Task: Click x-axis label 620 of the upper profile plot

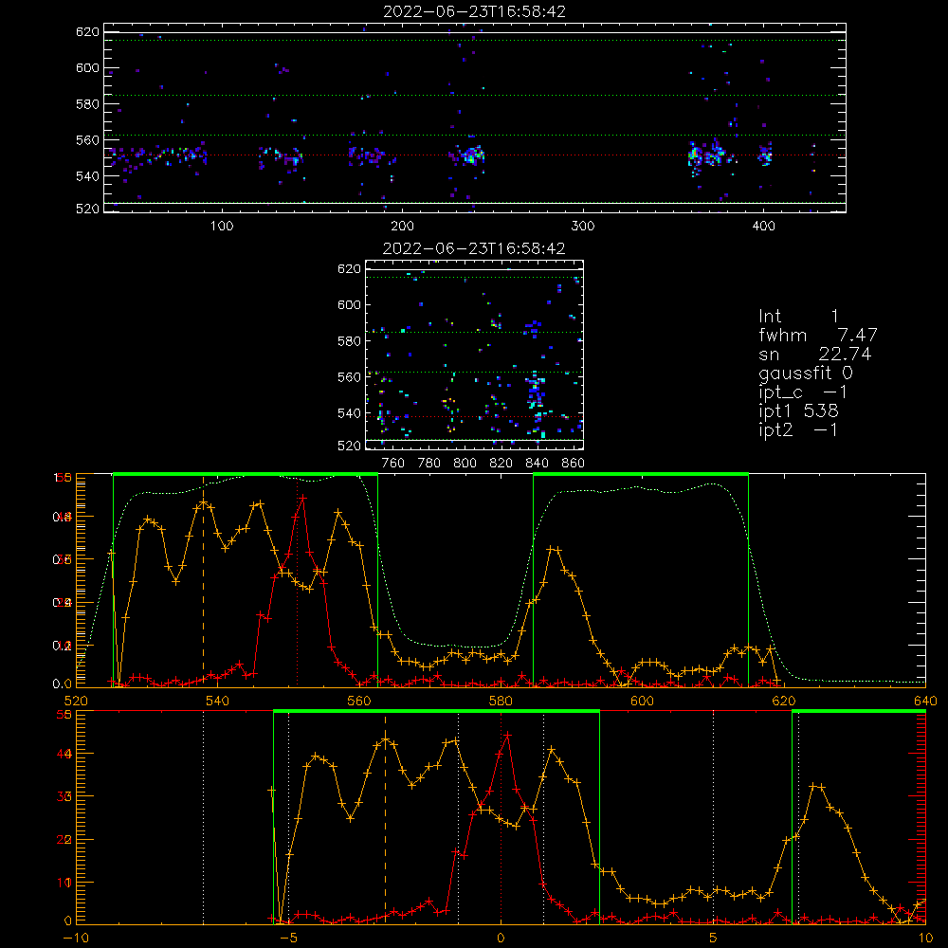Action: pyautogui.click(x=784, y=701)
